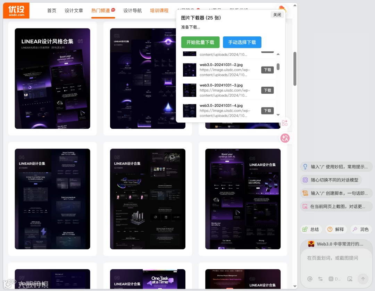Click the file name web3.0-20241031-2.jpg
Screen dimensions: 375x291
click(221, 65)
